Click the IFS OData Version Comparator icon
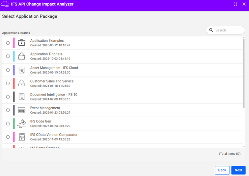 21,137
